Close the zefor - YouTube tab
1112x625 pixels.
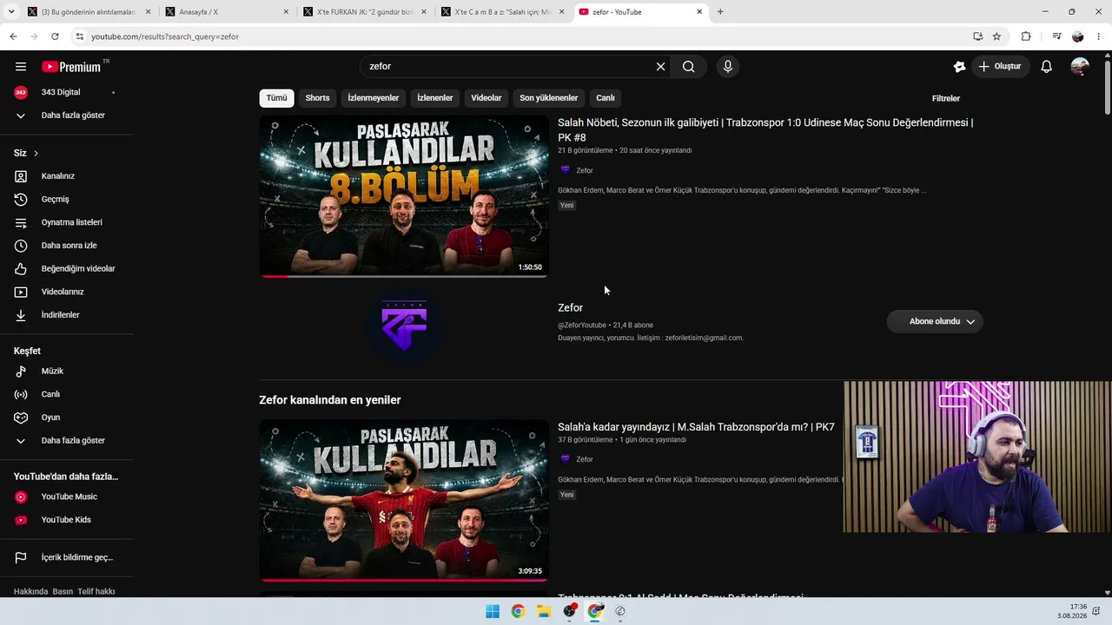click(699, 12)
